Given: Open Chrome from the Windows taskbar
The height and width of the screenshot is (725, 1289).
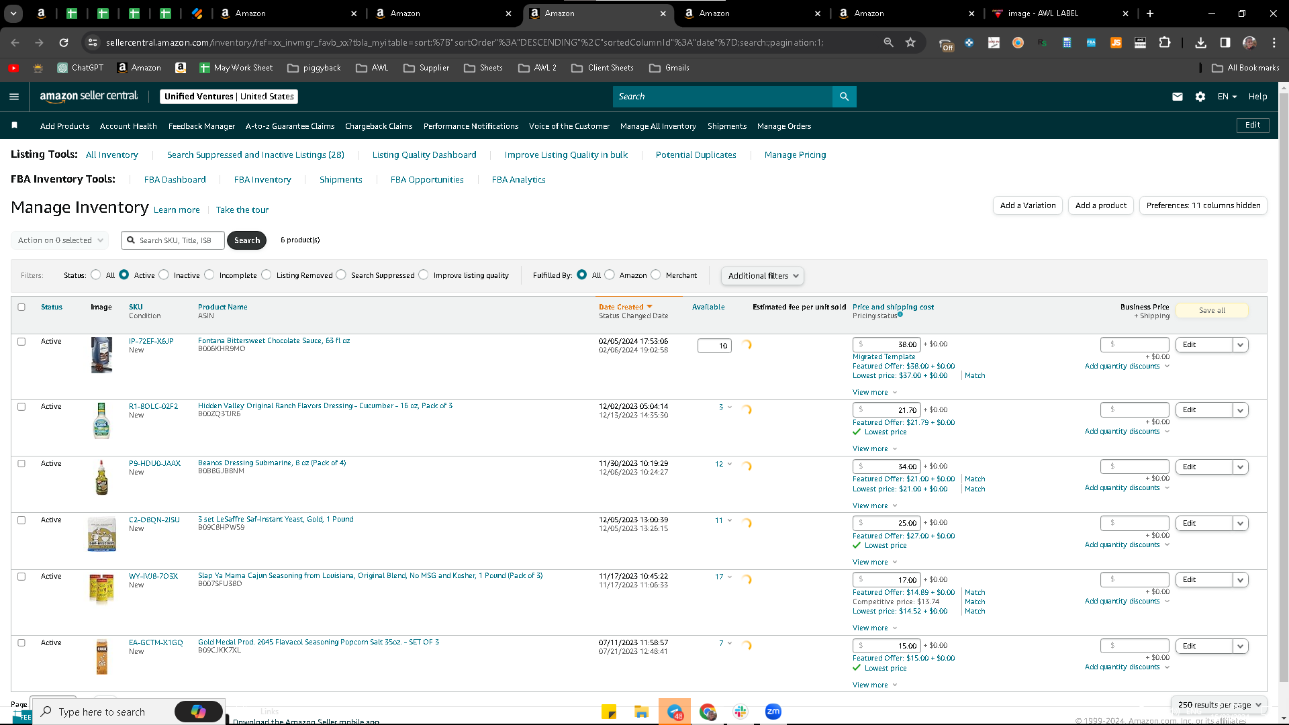Looking at the screenshot, I should pyautogui.click(x=708, y=712).
